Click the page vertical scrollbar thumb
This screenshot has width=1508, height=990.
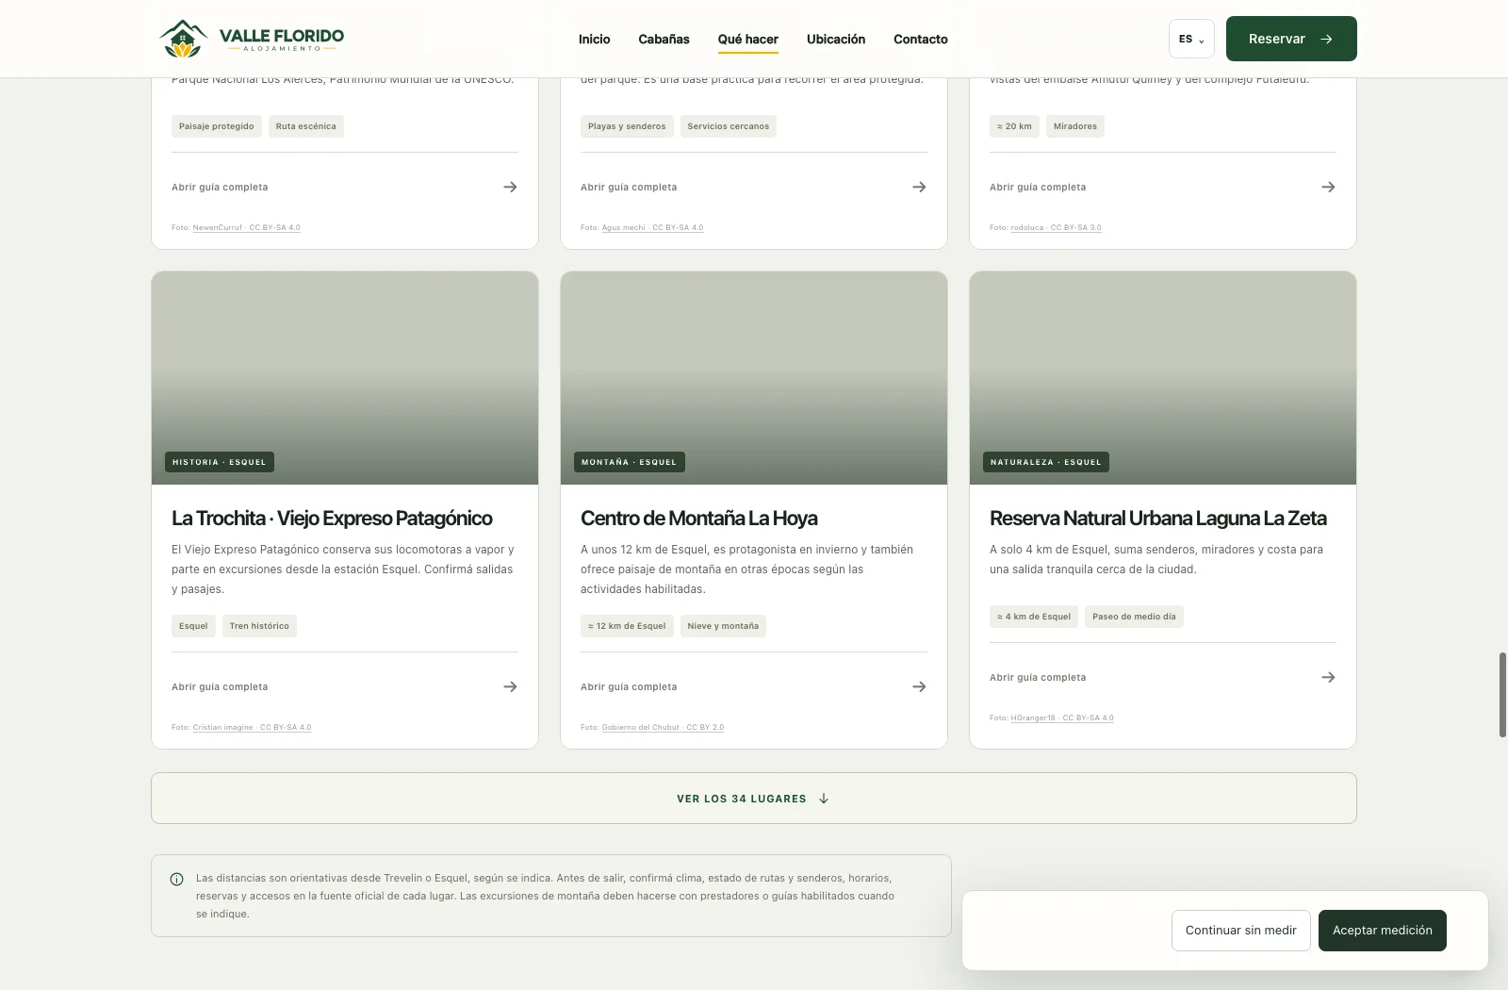click(1502, 694)
